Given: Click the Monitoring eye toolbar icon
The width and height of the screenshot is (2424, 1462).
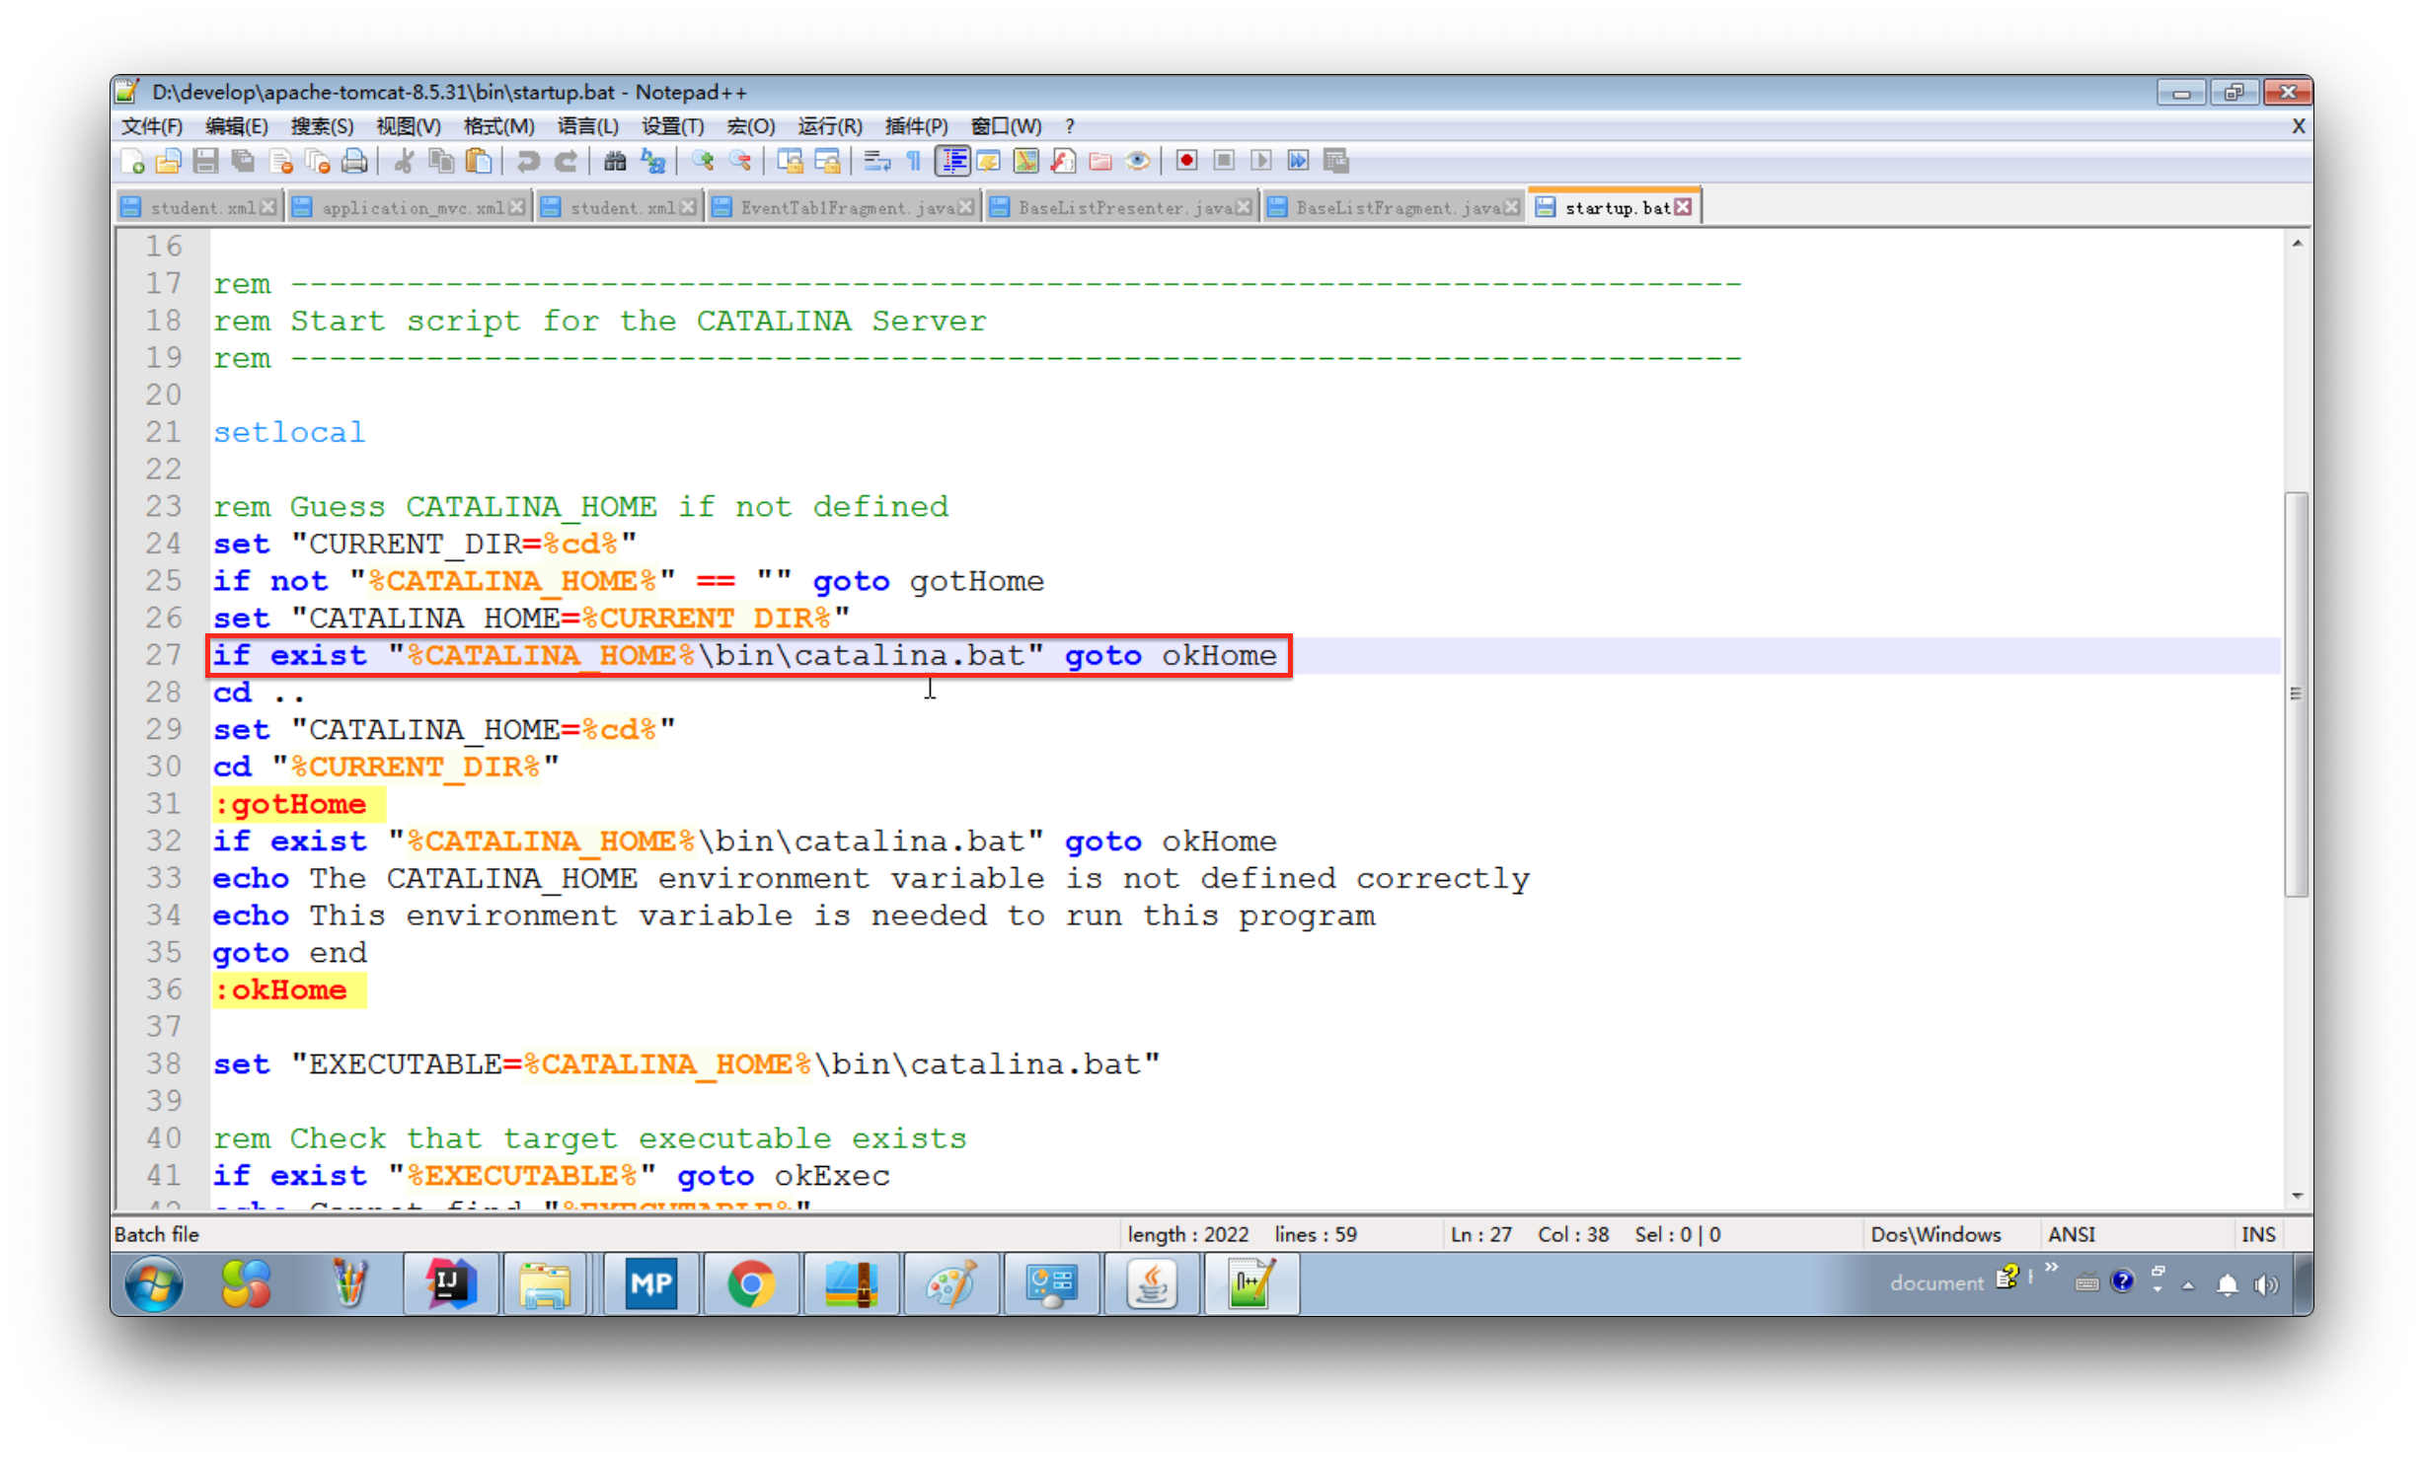Looking at the screenshot, I should click(1137, 161).
